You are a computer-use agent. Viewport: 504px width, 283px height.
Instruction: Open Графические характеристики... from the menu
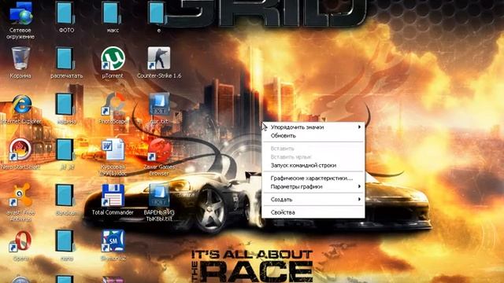[x=313, y=178]
